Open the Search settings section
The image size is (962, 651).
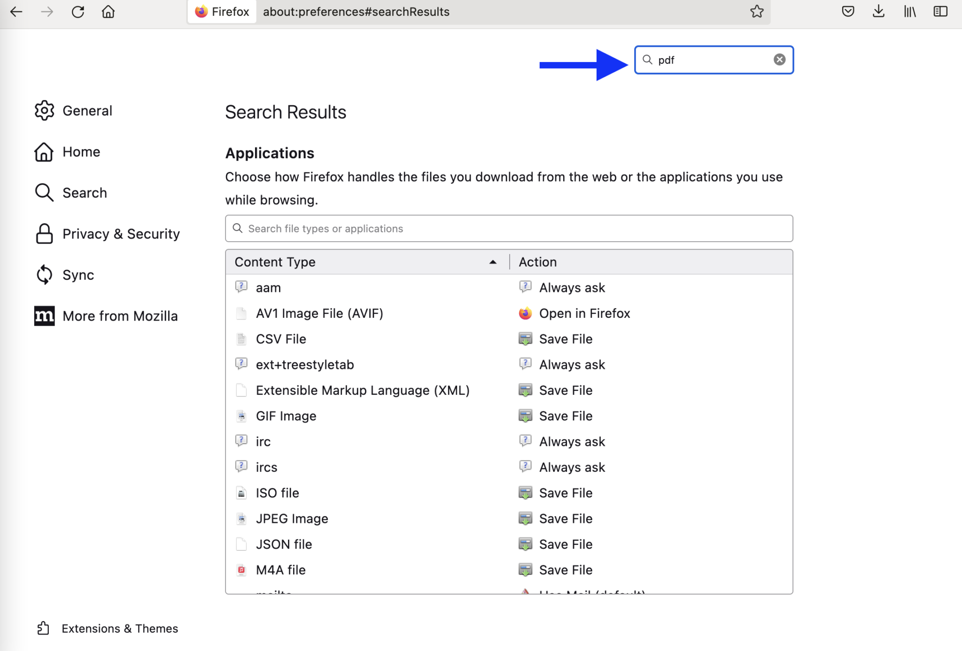click(84, 192)
